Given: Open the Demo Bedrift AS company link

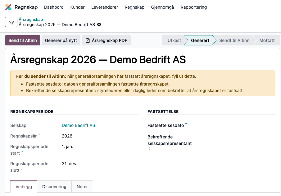Looking at the screenshot, I should 79,125.
